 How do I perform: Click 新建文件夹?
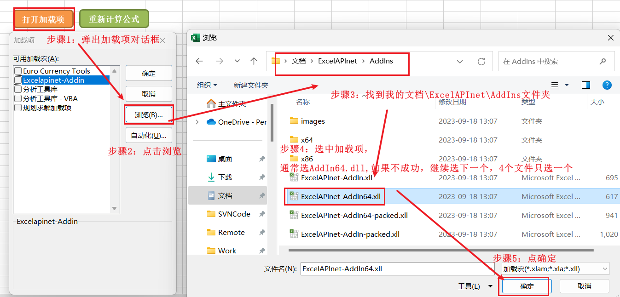(x=251, y=85)
